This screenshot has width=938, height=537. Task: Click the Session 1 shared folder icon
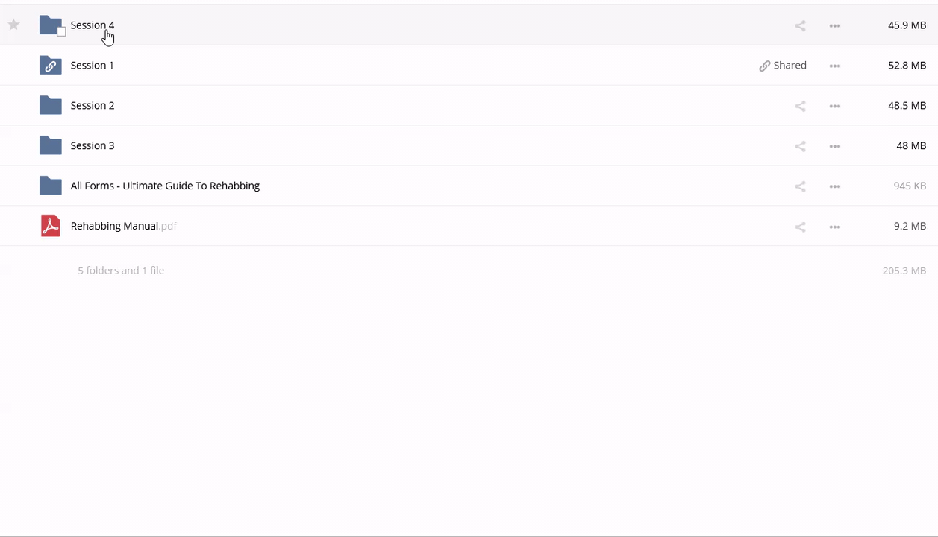[50, 66]
